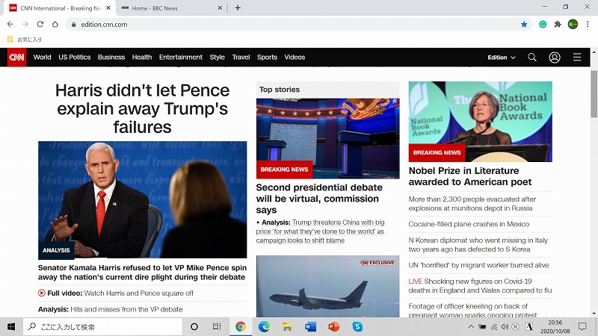Expand the Edition dropdown
598x336 pixels.
(502, 57)
